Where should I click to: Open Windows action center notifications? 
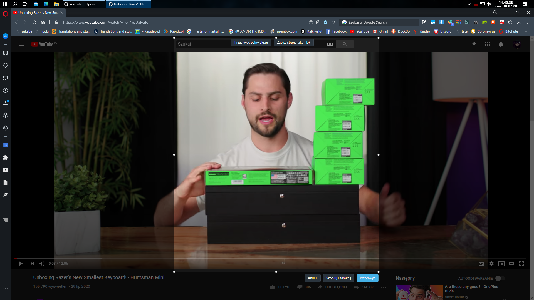[x=525, y=4]
